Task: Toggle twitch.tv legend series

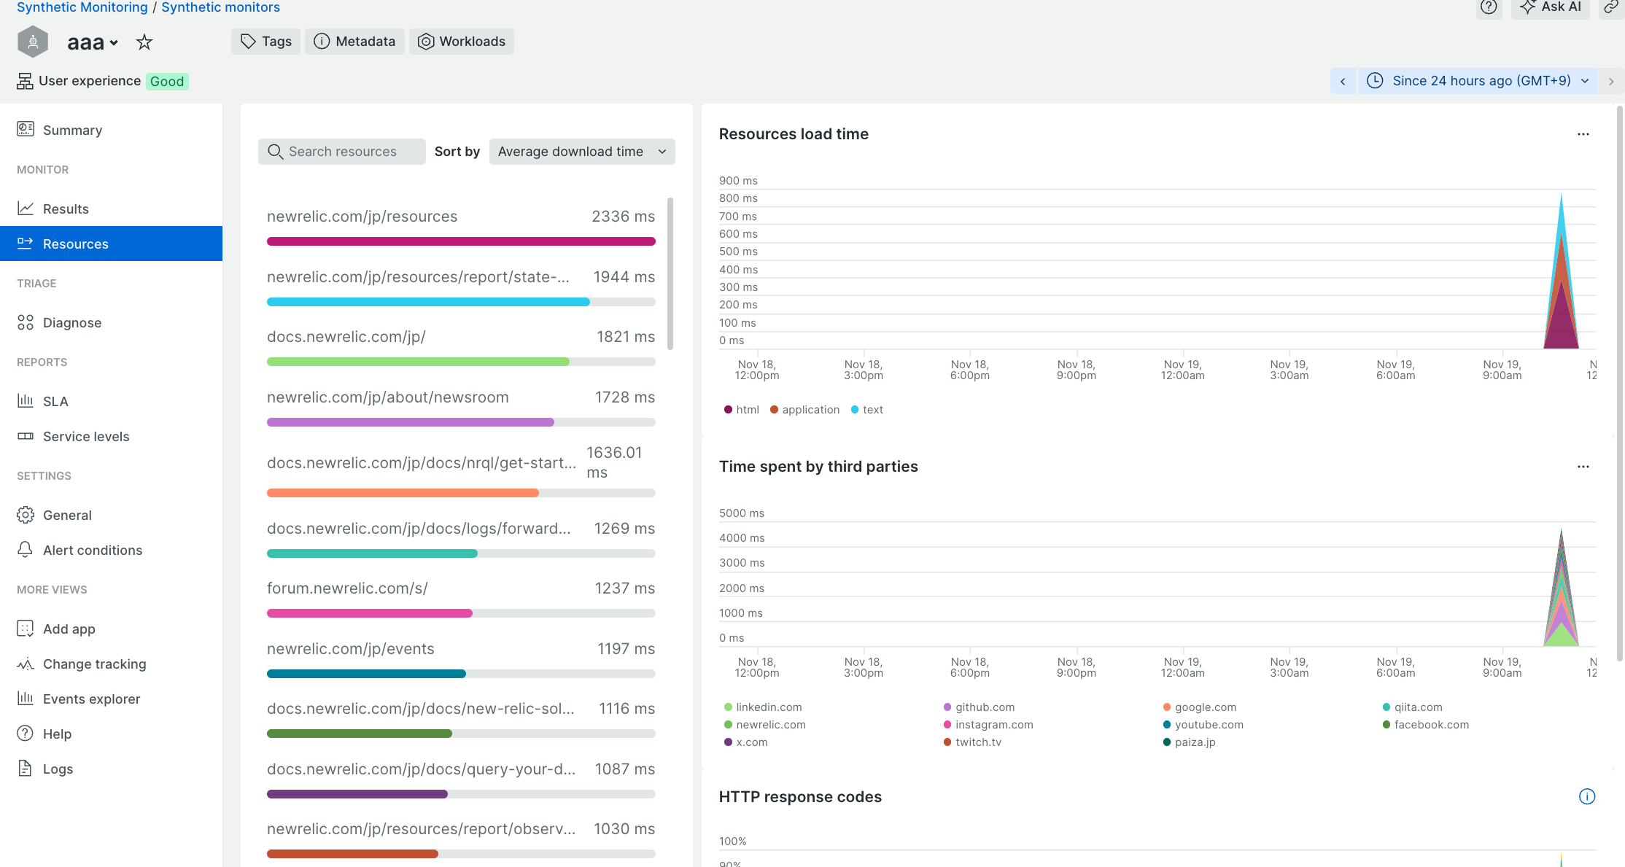Action: (973, 742)
